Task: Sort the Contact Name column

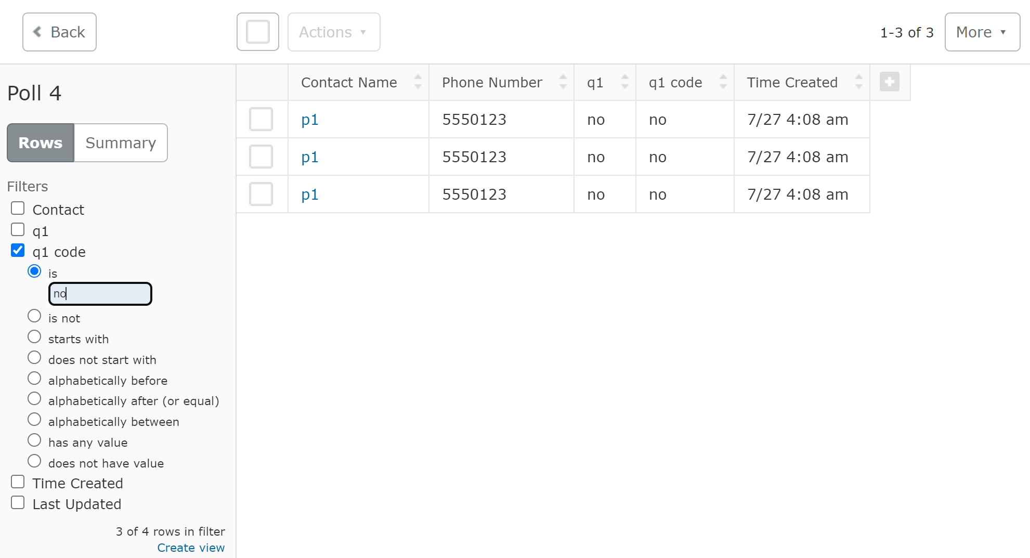Action: click(x=418, y=82)
